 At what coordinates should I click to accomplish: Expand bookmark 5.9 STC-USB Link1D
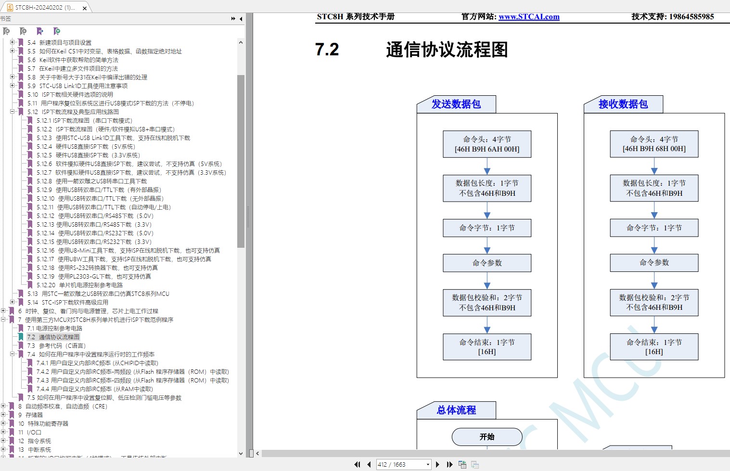coord(13,86)
